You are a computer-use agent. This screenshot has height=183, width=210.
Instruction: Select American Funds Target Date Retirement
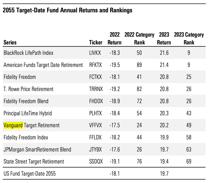click(x=43, y=65)
